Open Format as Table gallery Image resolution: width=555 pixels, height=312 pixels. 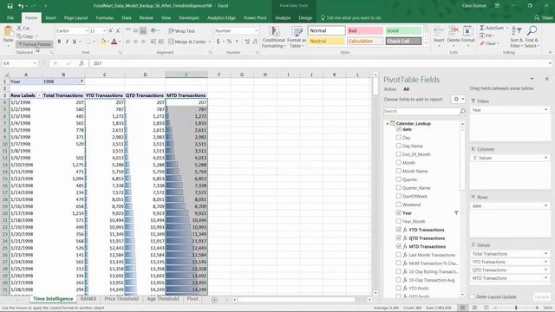point(297,37)
